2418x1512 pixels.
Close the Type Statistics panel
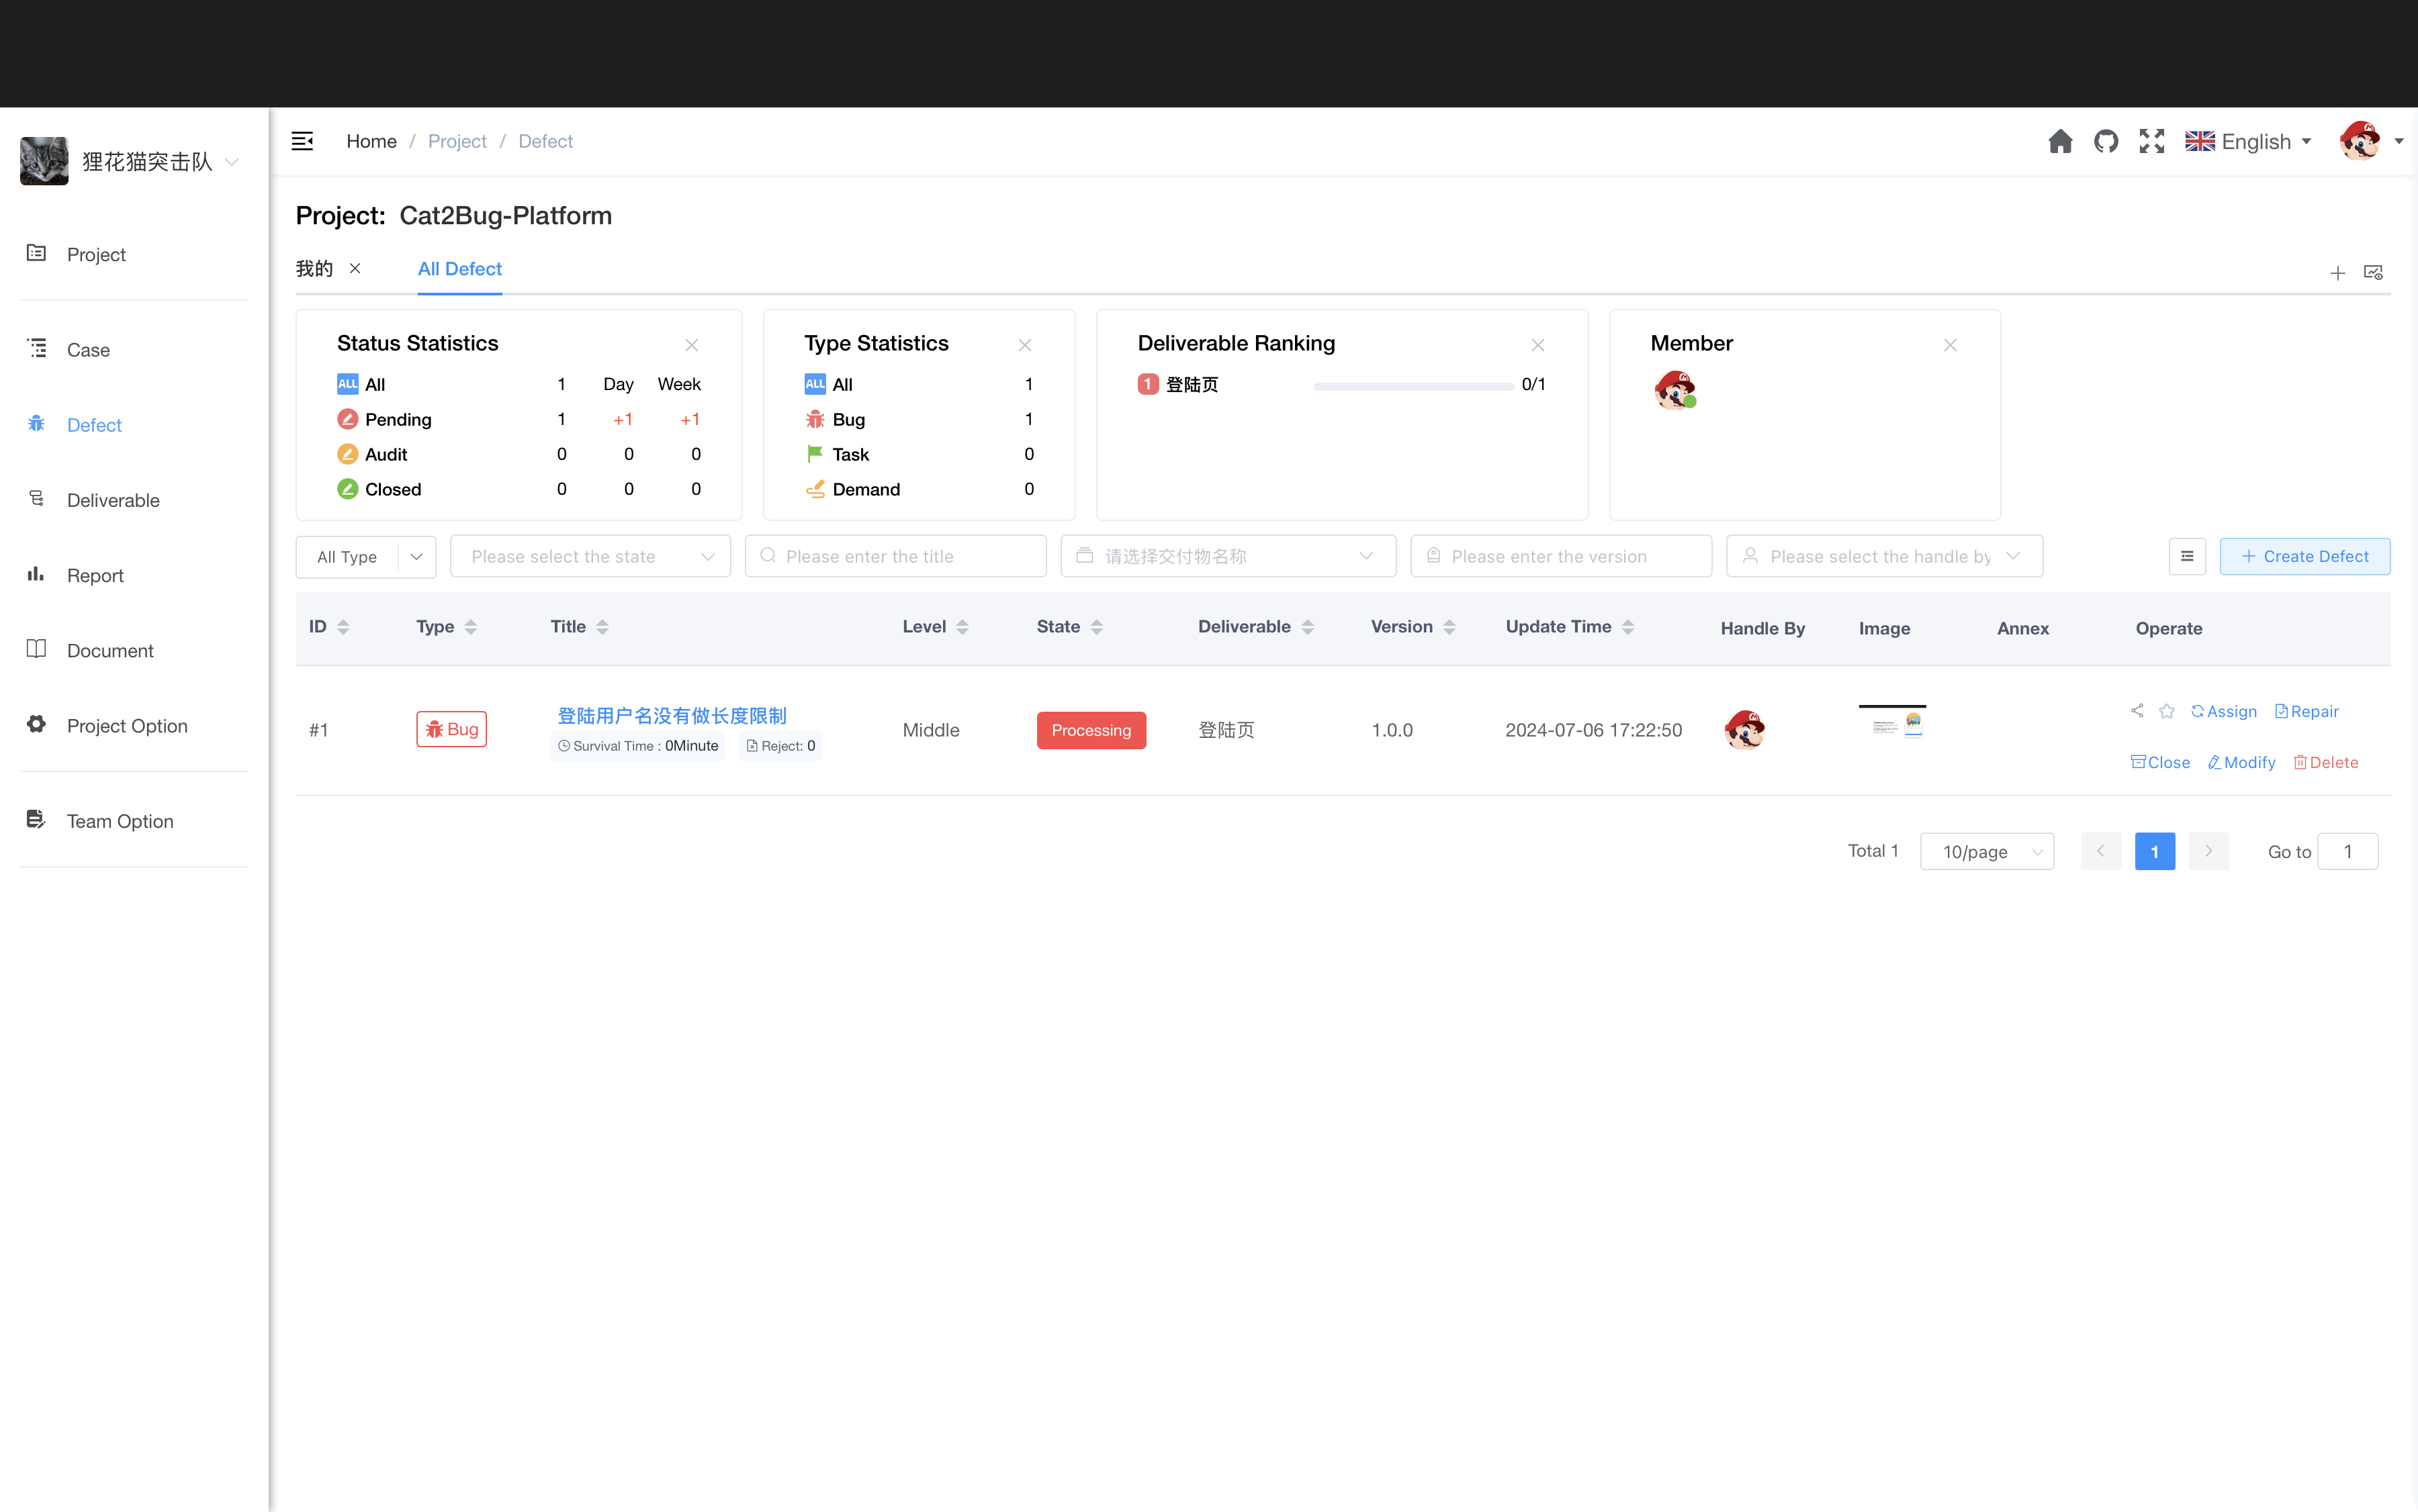pyautogui.click(x=1026, y=343)
